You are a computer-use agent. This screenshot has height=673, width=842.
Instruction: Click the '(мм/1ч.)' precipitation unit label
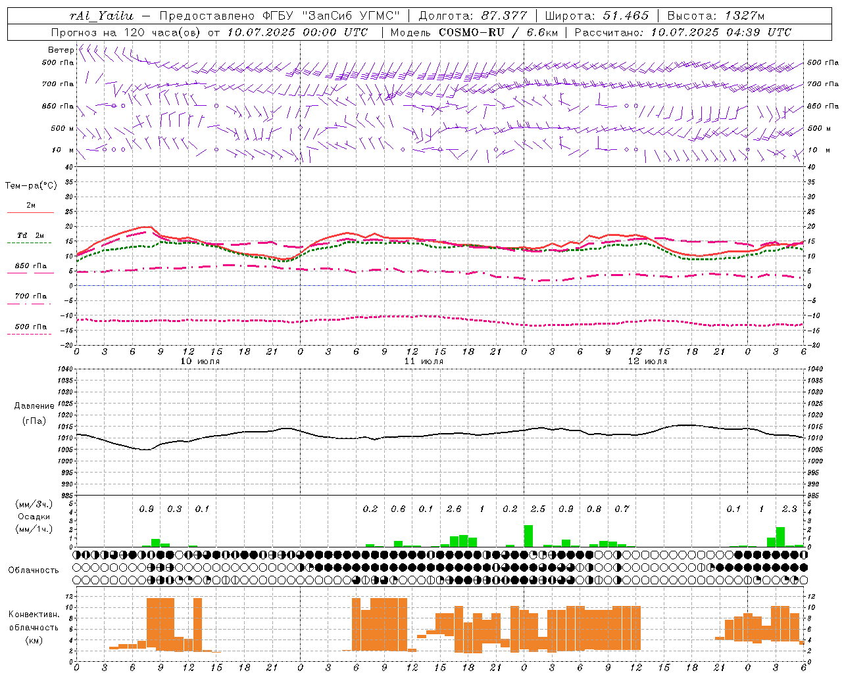pos(34,528)
